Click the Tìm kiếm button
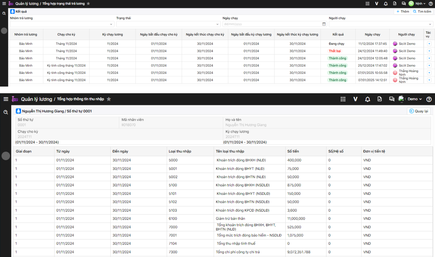Image resolution: width=435 pixels, height=257 pixels. coord(422,11)
